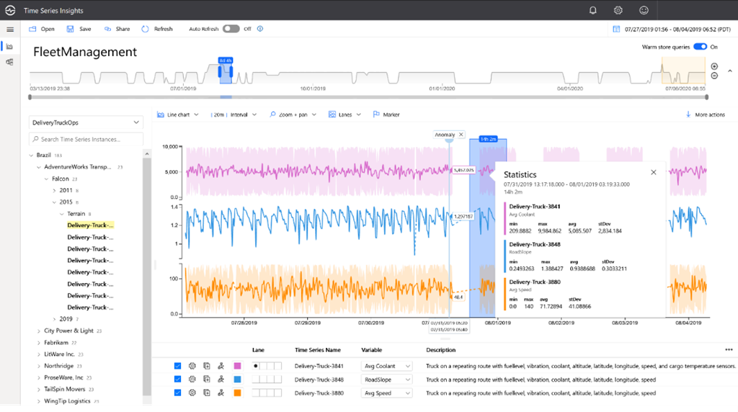Image resolution: width=738 pixels, height=412 pixels.
Task: Open the Avg Speed variable dropdown
Action: point(387,393)
